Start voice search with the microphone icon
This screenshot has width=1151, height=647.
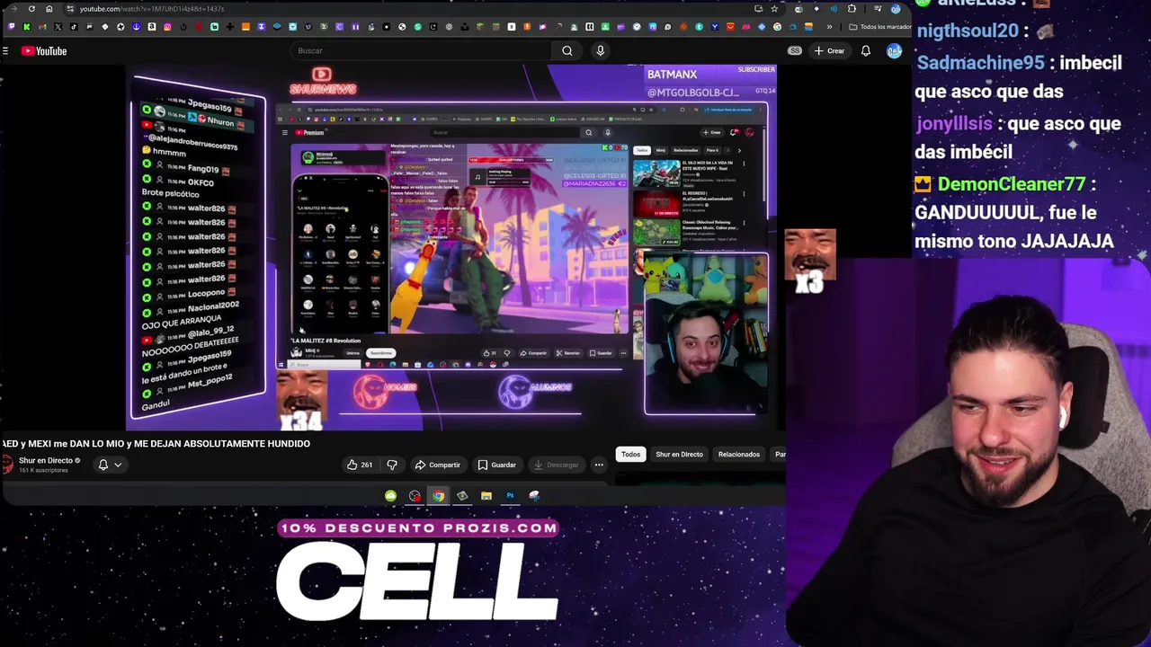click(600, 51)
